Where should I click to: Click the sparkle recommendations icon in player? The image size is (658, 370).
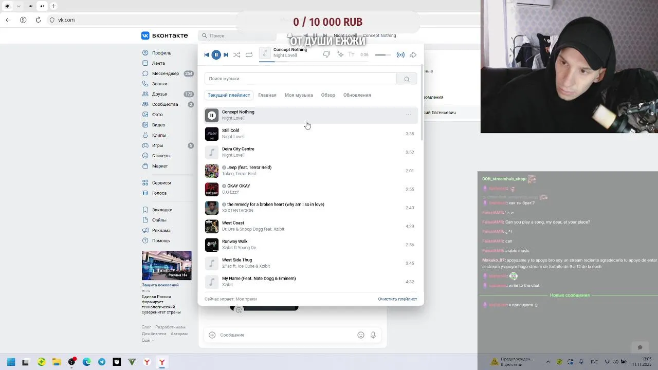point(339,54)
